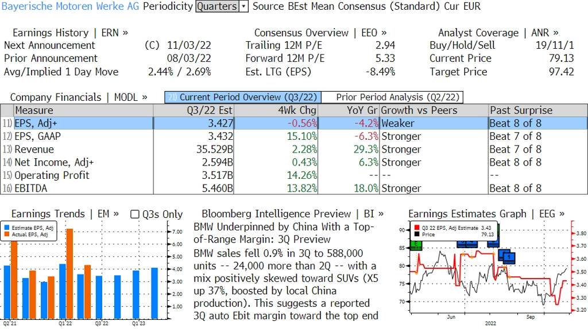This screenshot has height=329, width=588.
Task: Switch to Prior Period Analysis (Q2/22) tab
Action: [x=393, y=97]
